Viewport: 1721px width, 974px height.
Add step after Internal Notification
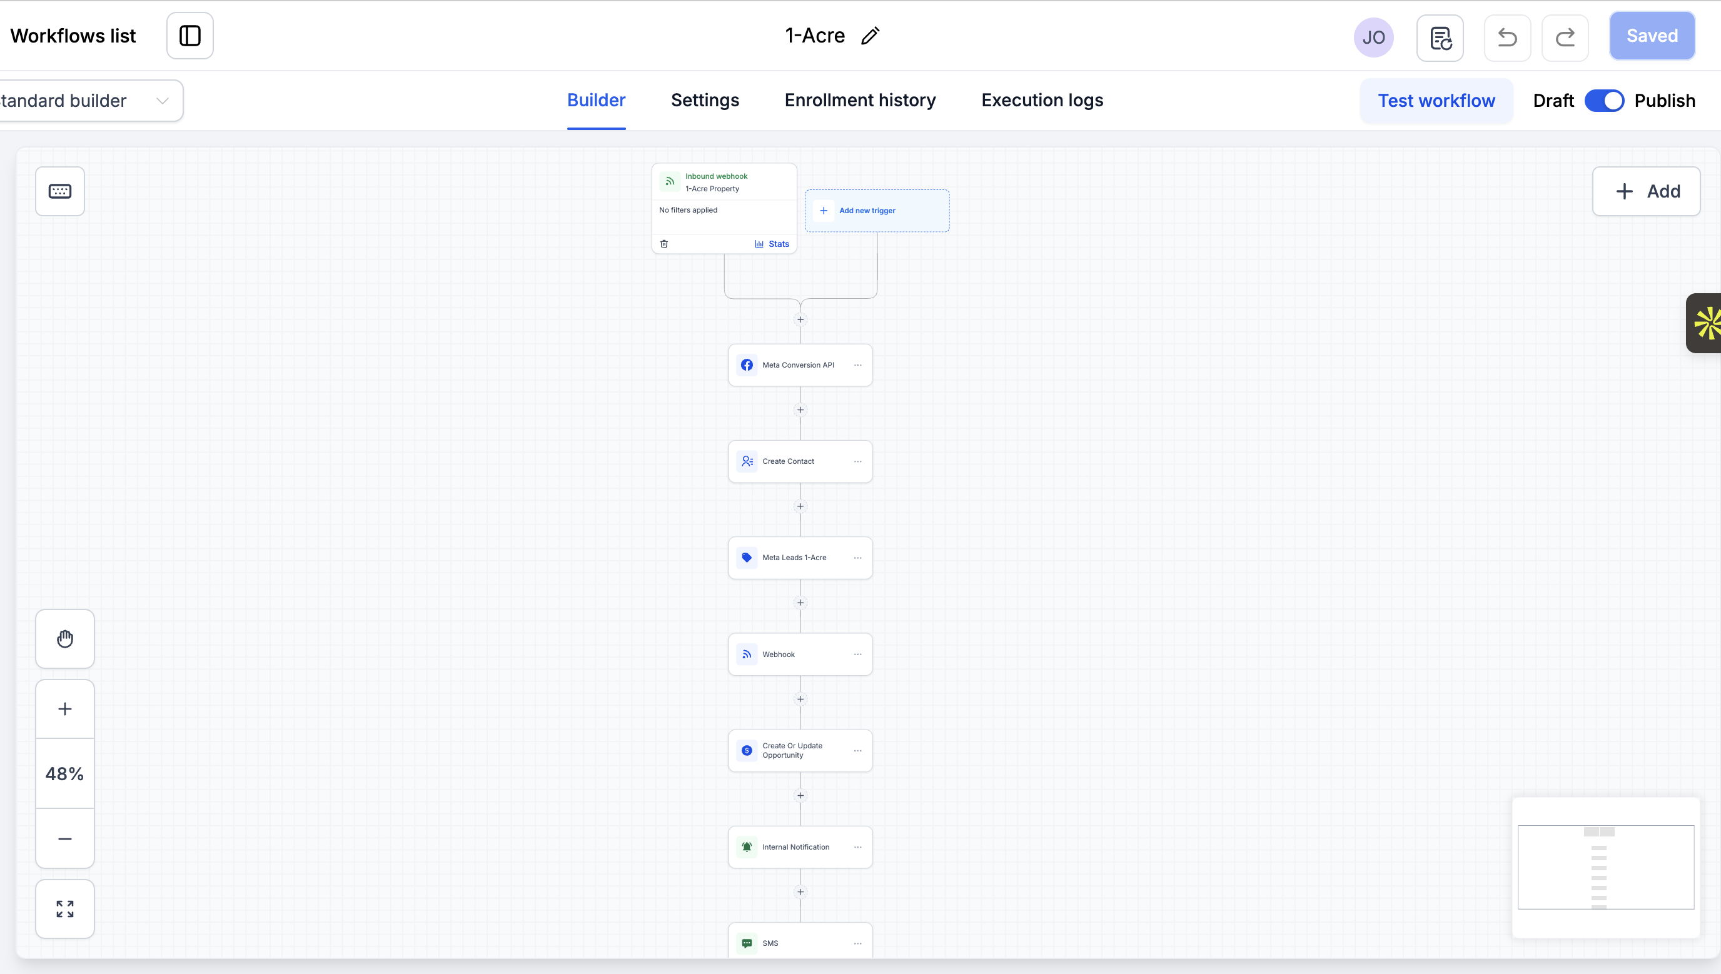point(800,891)
